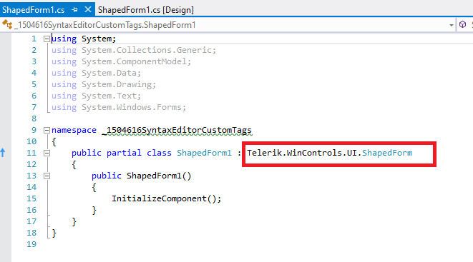This screenshot has width=473, height=262.
Task: Click the InitializeComponent() call
Action: click(167, 198)
